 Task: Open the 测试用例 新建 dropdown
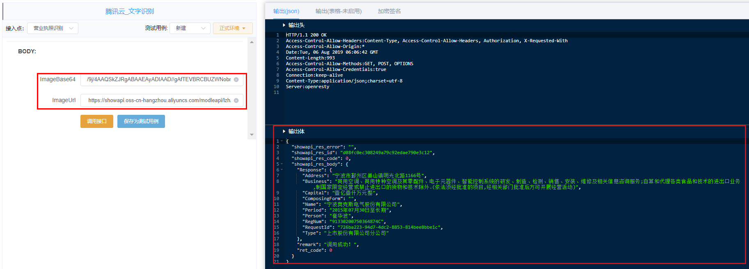point(190,28)
